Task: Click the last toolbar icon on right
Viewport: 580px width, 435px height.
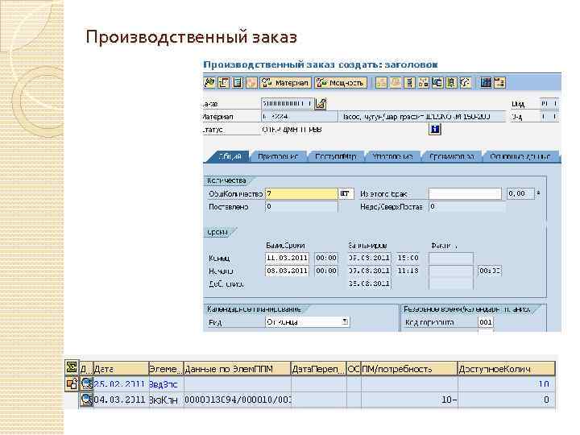Action: point(499,82)
